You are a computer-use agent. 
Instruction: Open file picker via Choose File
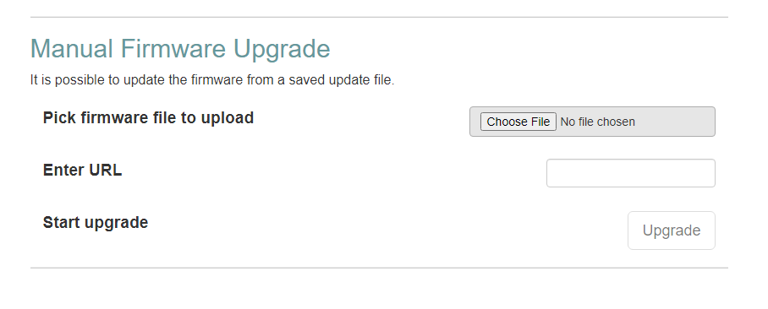coord(518,122)
